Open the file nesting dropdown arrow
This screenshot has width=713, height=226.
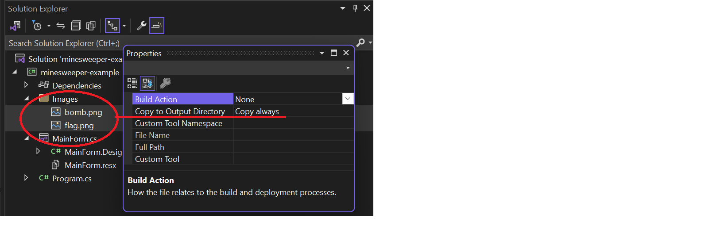click(x=124, y=26)
